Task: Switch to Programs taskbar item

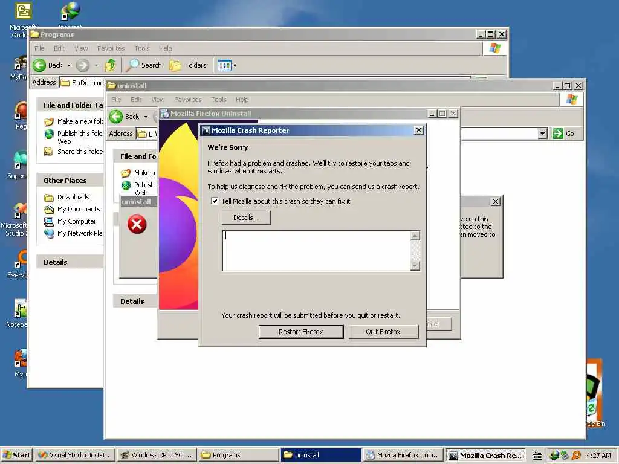Action: (238, 455)
